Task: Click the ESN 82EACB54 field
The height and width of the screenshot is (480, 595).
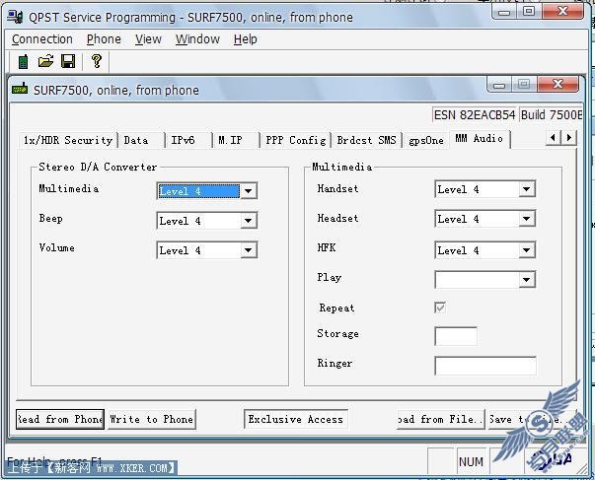Action: (x=475, y=115)
